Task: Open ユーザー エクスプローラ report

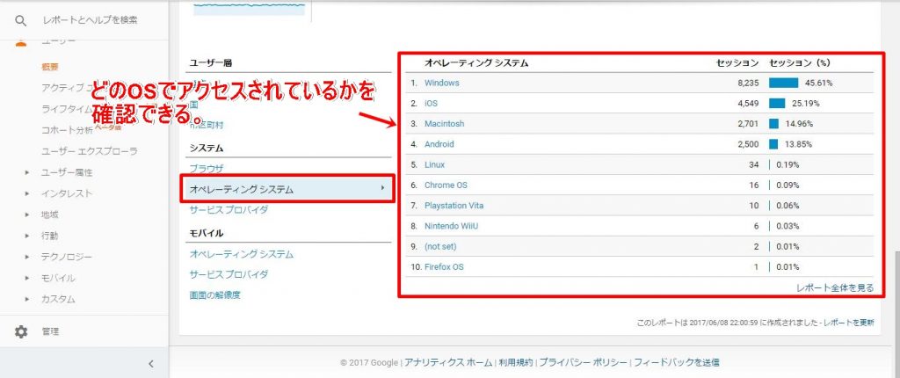Action: 90,151
